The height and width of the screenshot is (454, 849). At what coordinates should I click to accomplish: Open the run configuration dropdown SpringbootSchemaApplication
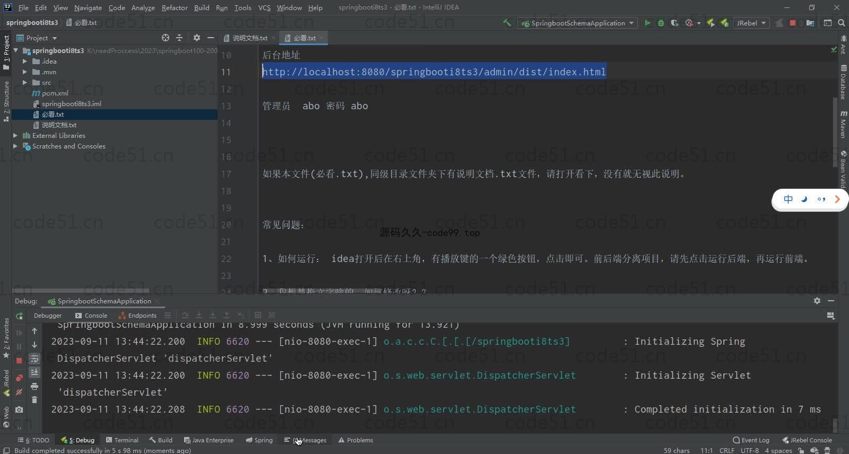577,23
